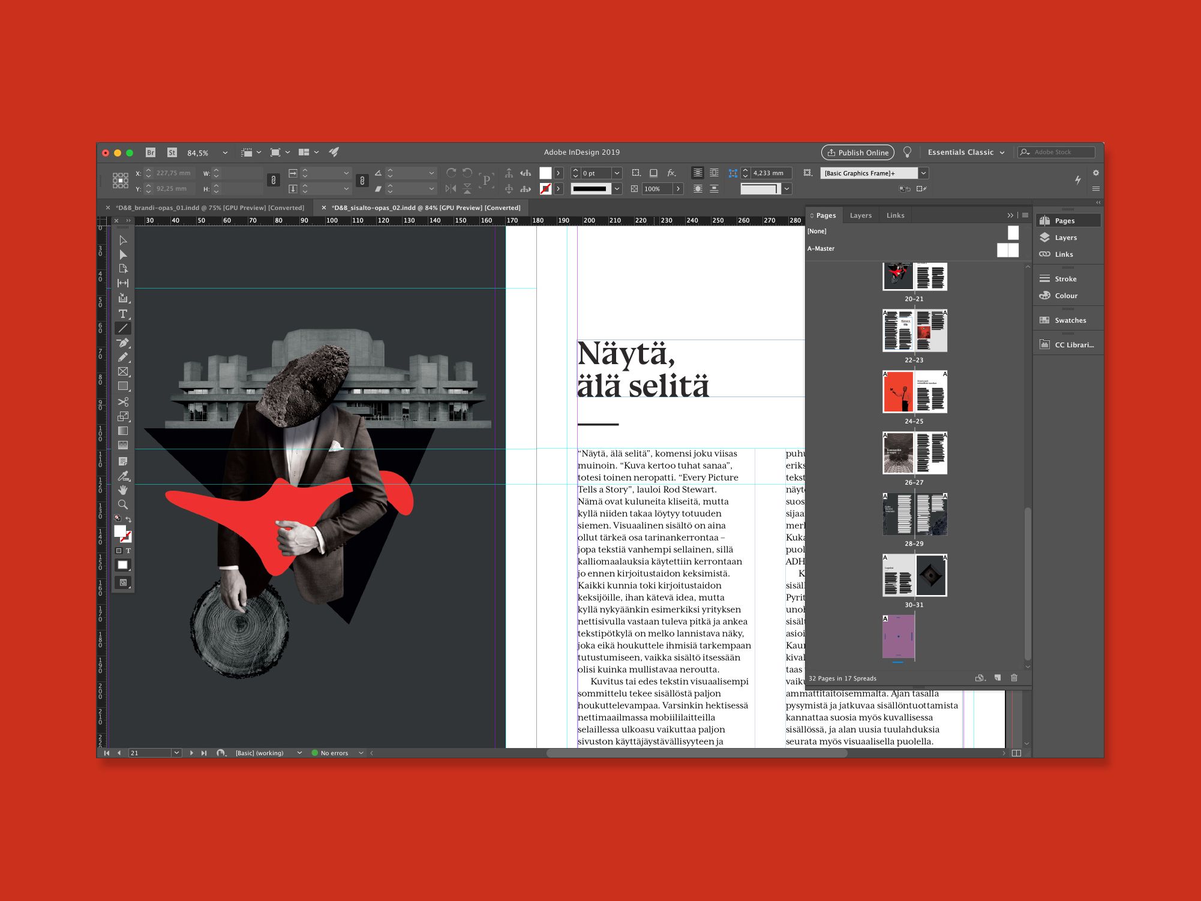1201x901 pixels.
Task: Select the Pen tool
Action: (x=123, y=343)
